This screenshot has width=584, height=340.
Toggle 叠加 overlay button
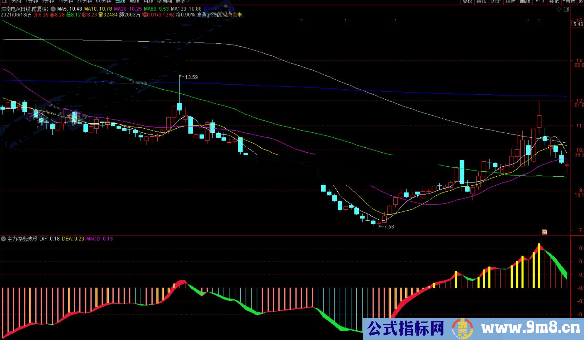pyautogui.click(x=481, y=1)
